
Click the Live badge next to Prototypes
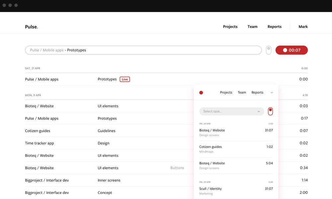(124, 79)
